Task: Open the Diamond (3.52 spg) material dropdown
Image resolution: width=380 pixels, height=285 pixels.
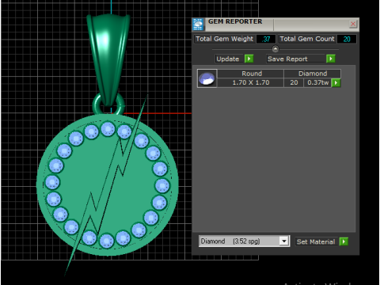Action: tap(284, 241)
